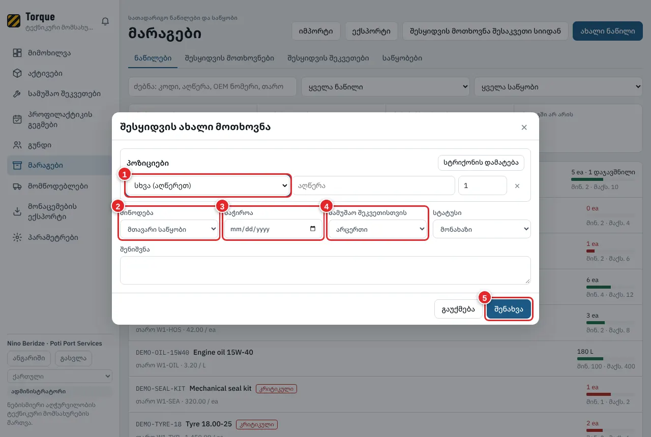Click the notification bell icon

(x=105, y=21)
